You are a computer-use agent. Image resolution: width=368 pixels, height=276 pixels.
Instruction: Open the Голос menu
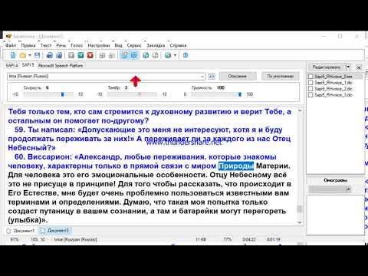point(77,45)
